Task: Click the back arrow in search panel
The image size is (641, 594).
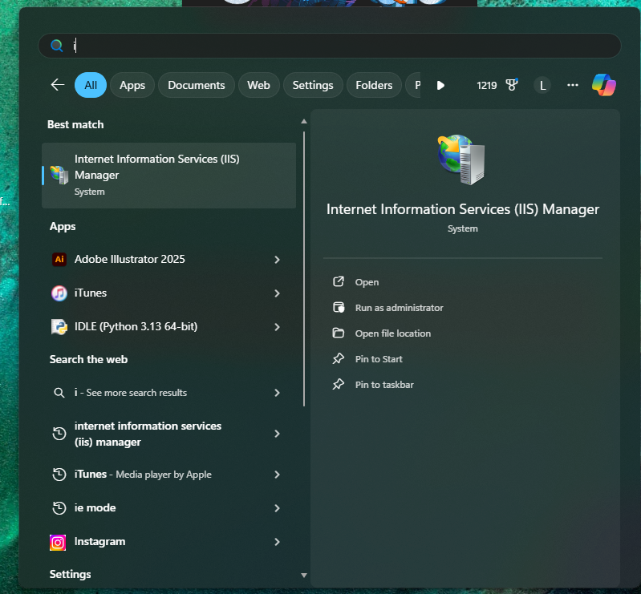Action: pos(57,85)
